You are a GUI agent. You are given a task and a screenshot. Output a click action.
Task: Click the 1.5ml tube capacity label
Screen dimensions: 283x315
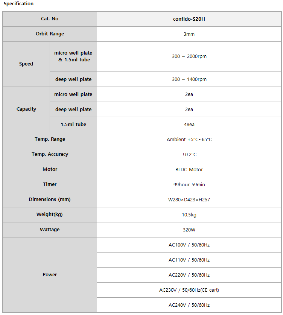[73, 125]
